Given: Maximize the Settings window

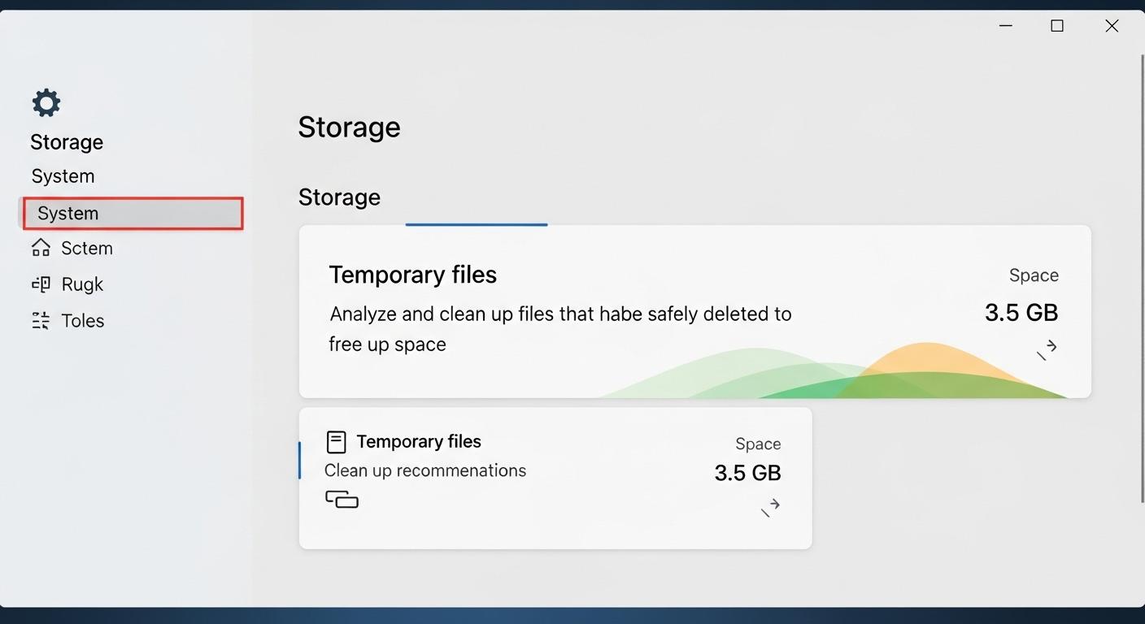Looking at the screenshot, I should pos(1057,26).
